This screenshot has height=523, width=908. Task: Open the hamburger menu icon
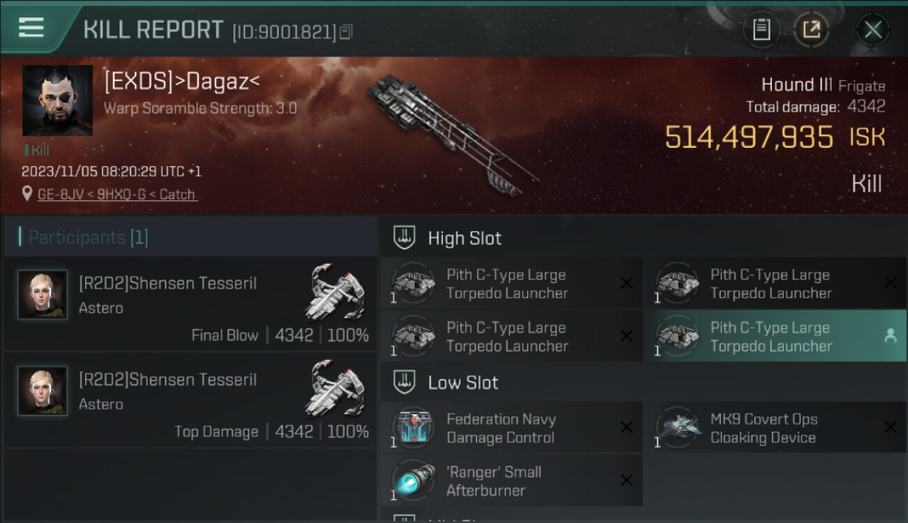[31, 28]
